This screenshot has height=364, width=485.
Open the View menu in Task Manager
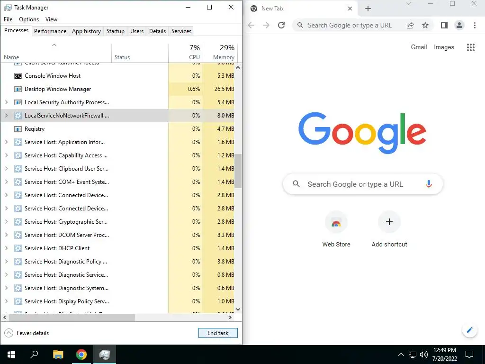(51, 19)
